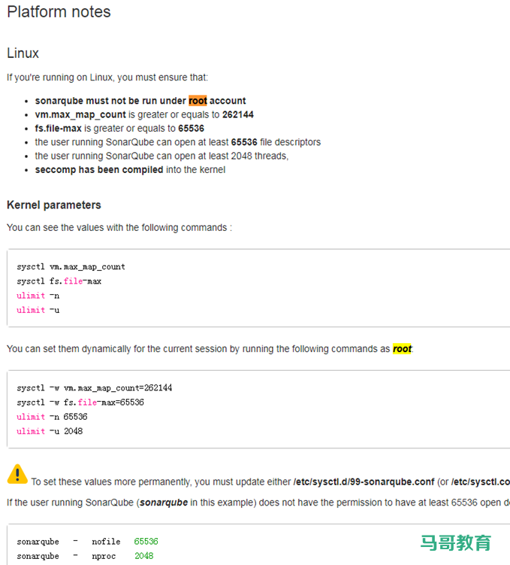Click 'You can set them dynamically' sentence
The image size is (510, 565).
tap(210, 349)
